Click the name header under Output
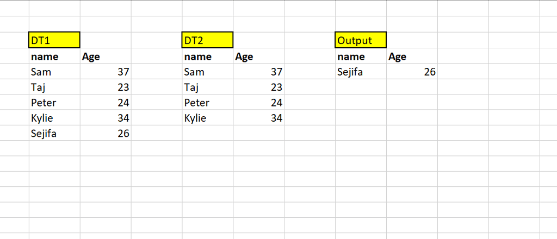The width and height of the screenshot is (557, 239). point(361,56)
